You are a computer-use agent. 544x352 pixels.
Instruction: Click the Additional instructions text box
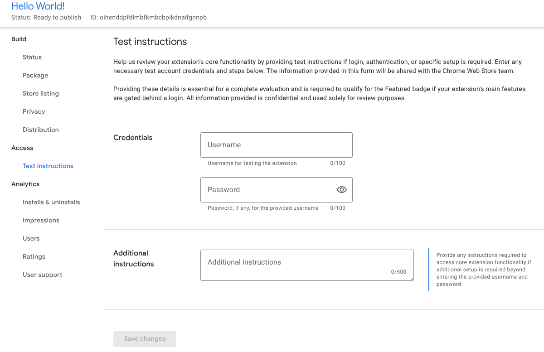(x=306, y=262)
